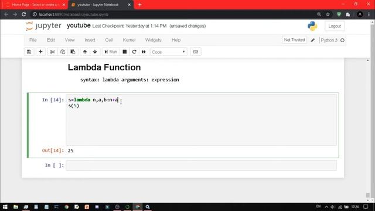375x211 pixels.
Task: Click the s(5) line in cell 14
Action: [74, 105]
